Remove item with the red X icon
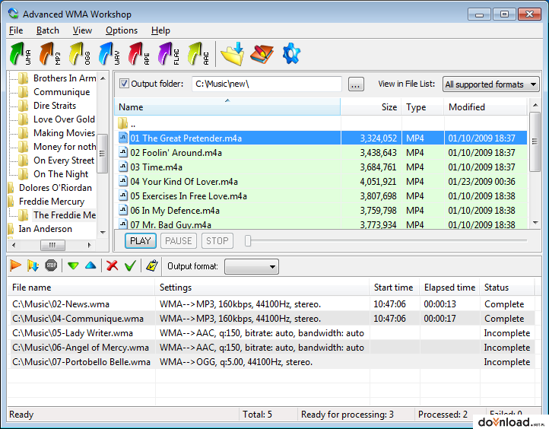 [112, 265]
